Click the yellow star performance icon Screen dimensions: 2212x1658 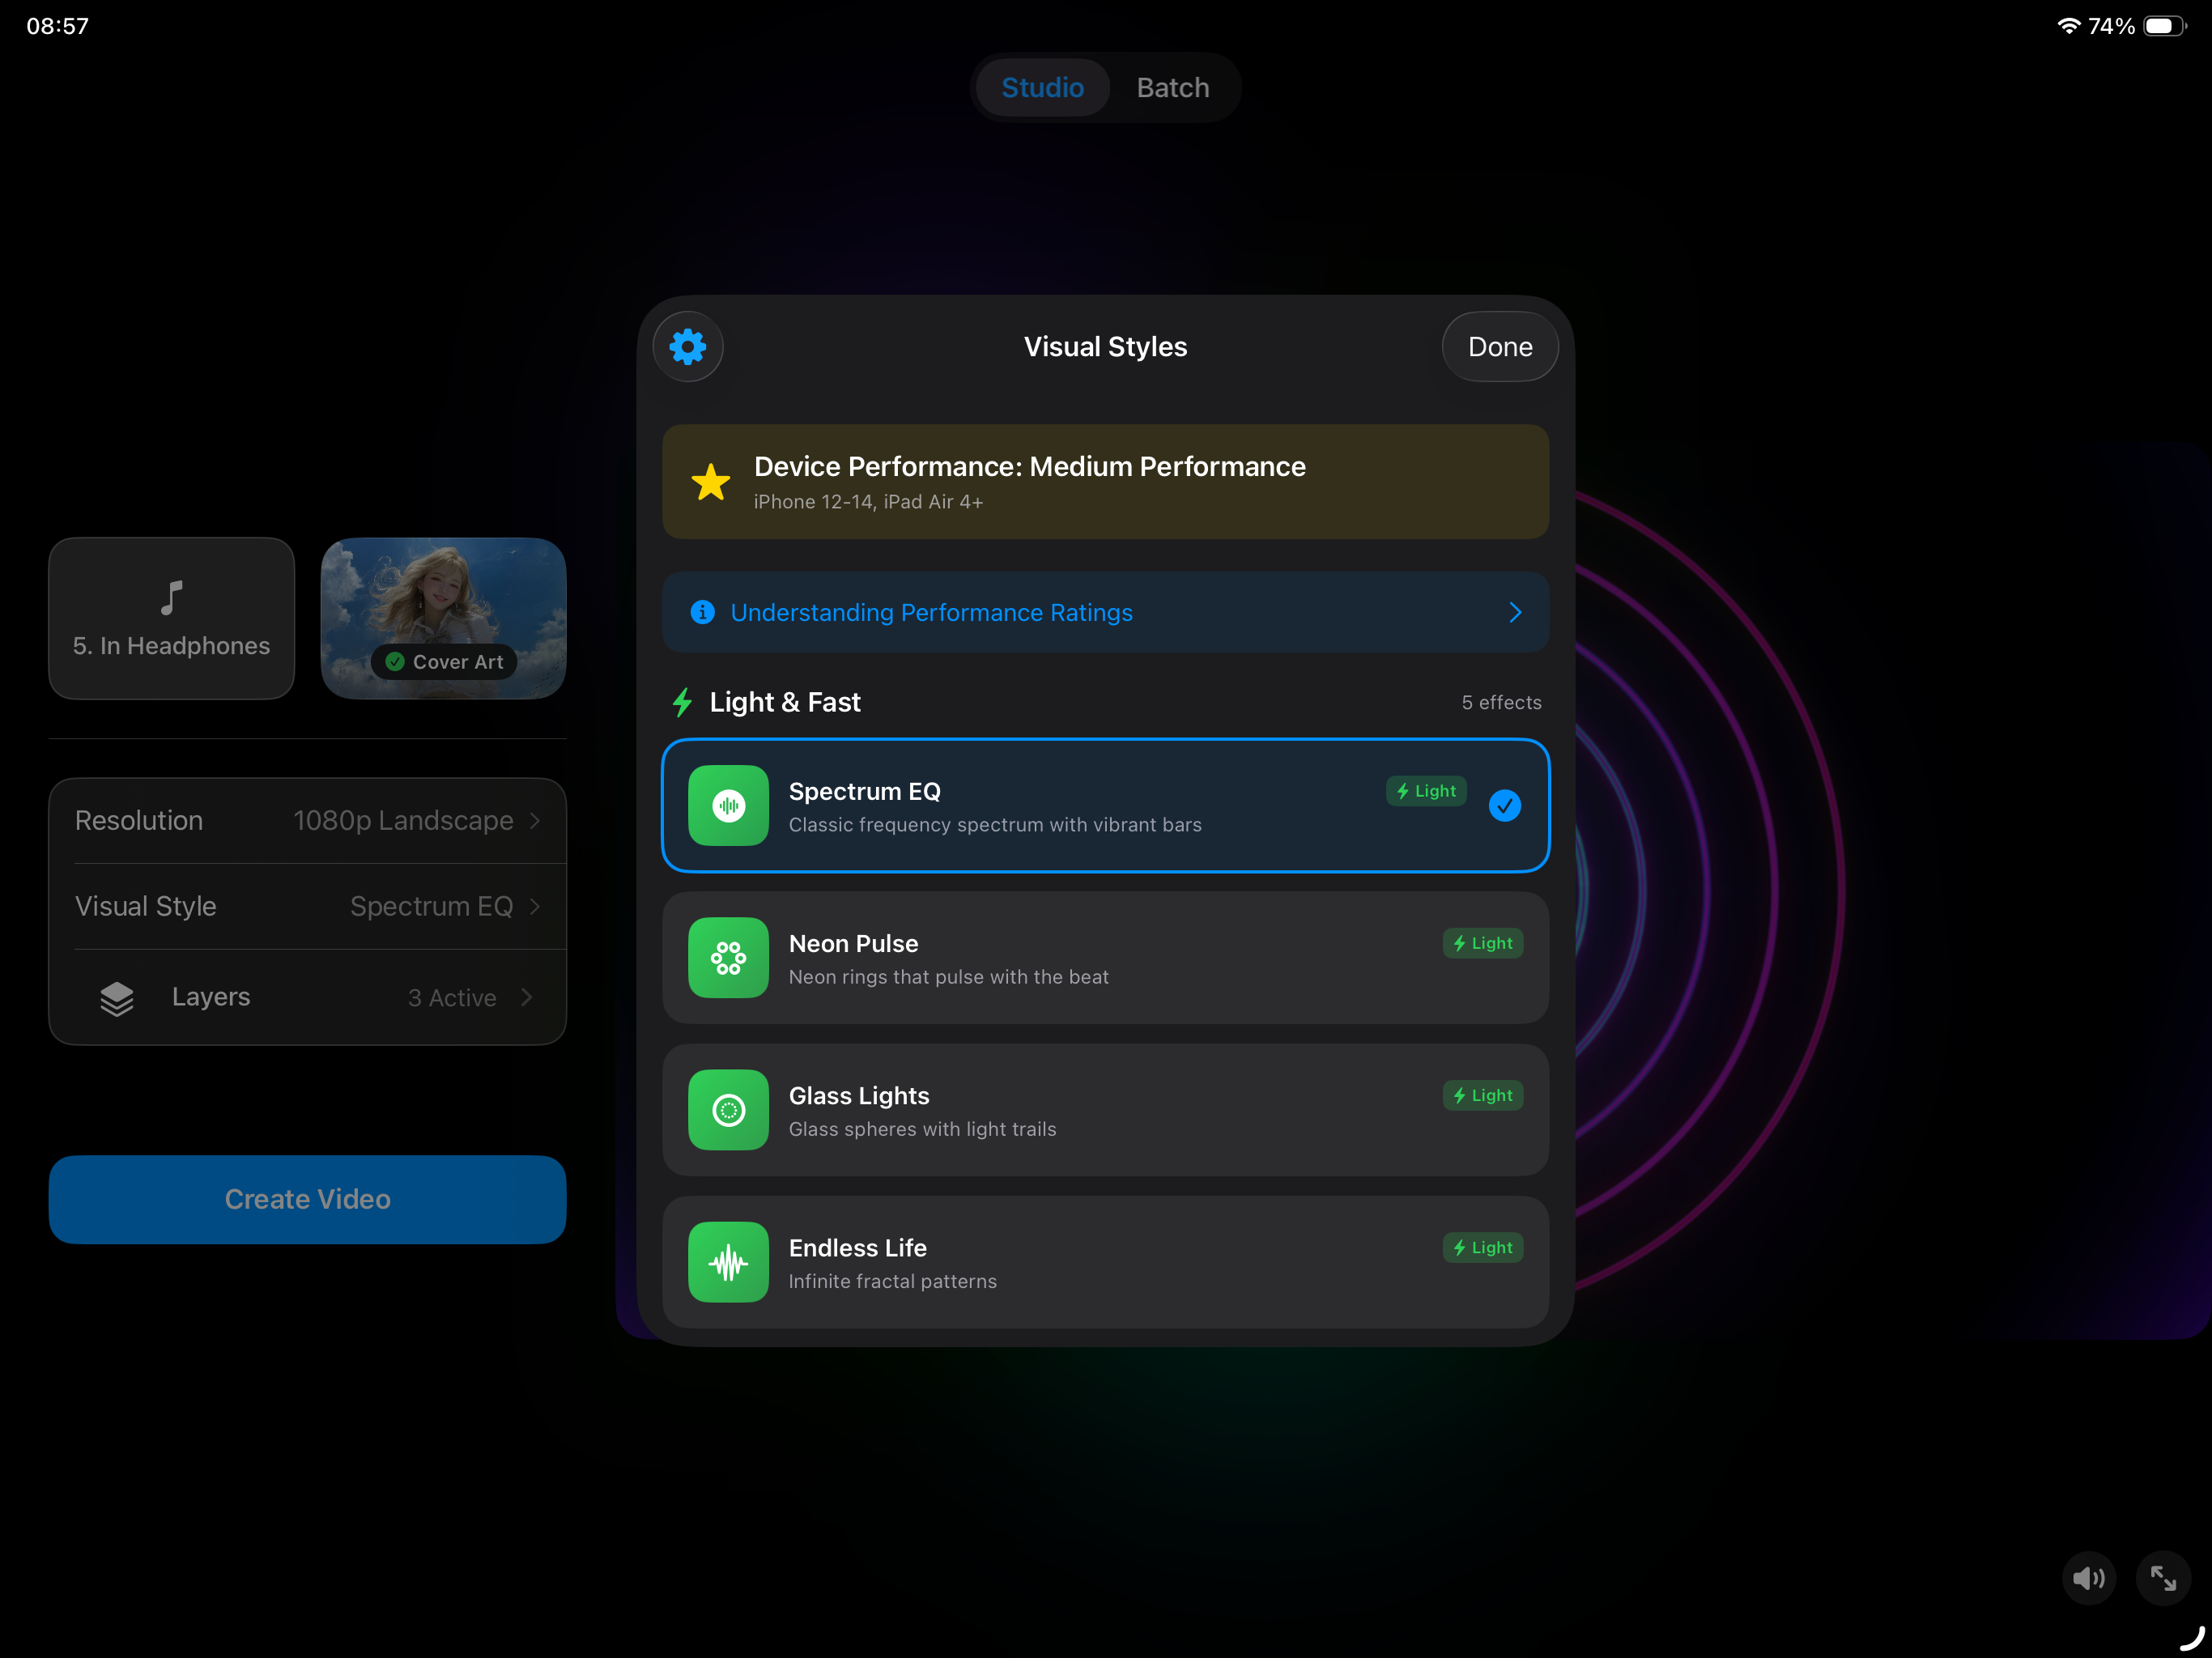coord(711,482)
